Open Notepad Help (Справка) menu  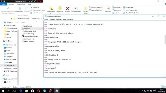tap(70, 19)
